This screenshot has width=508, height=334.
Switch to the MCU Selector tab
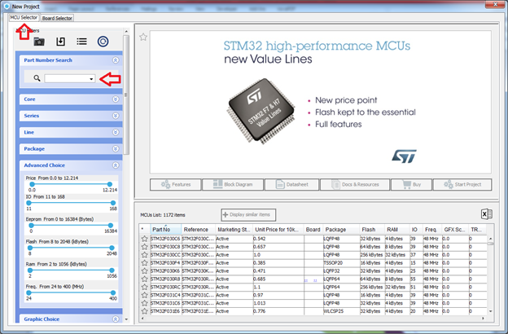click(24, 17)
